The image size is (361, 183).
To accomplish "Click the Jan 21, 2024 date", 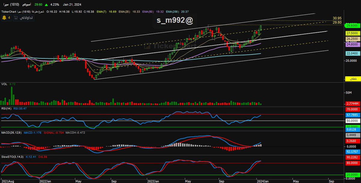I will 72,4.
